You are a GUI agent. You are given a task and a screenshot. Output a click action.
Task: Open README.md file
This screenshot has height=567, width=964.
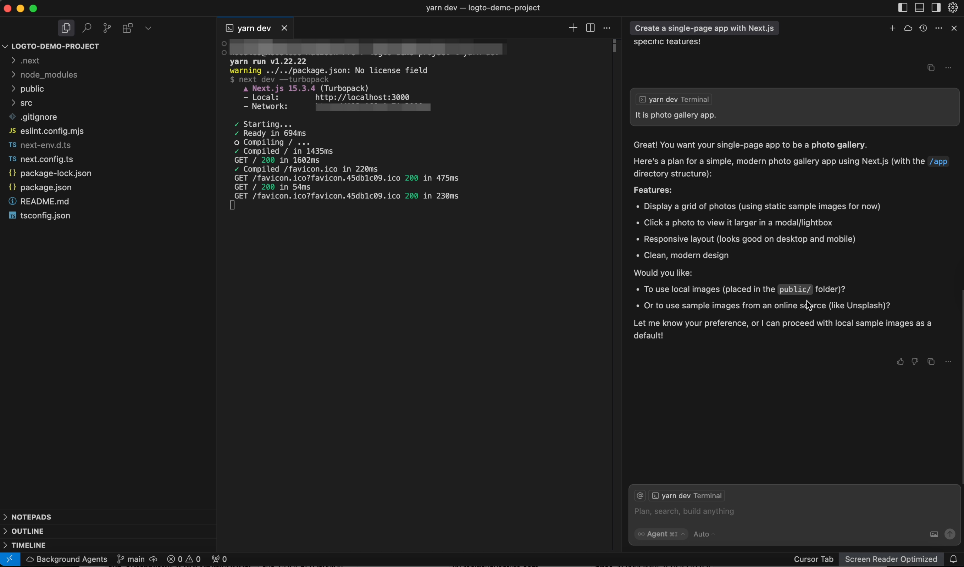pyautogui.click(x=108, y=202)
